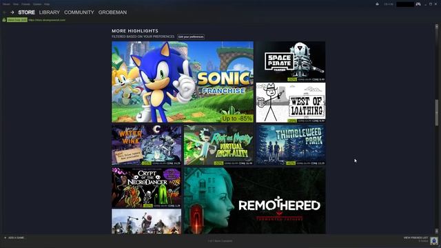The image size is (441, 248).
Task: Click the friends avatar icon at bottom right
Action: click(434, 240)
